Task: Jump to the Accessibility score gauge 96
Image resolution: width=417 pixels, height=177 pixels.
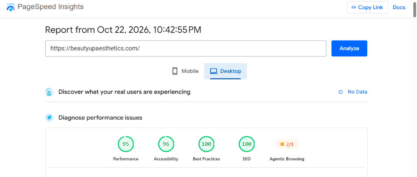Action: [x=166, y=144]
